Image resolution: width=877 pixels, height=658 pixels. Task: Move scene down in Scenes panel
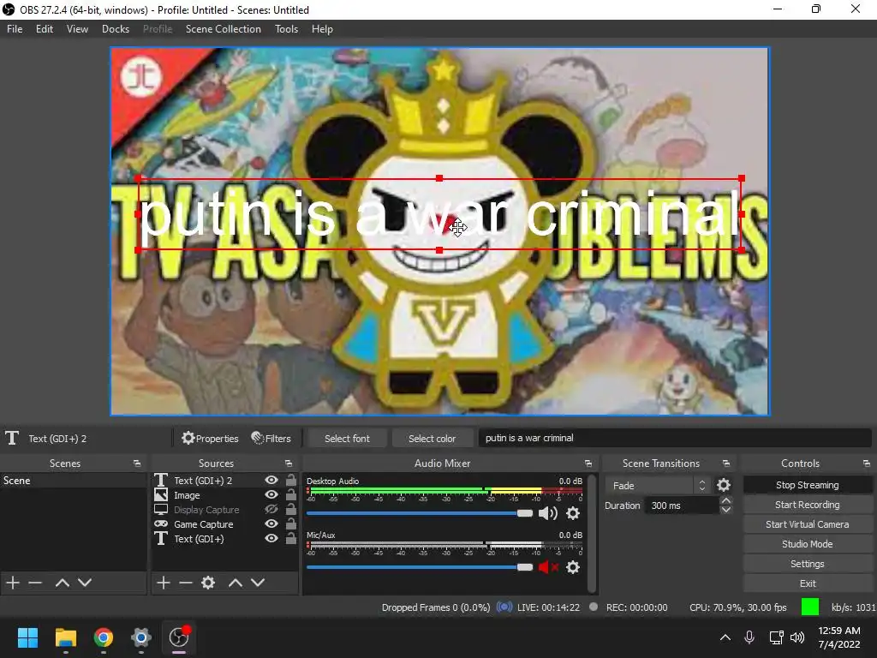coord(85,583)
